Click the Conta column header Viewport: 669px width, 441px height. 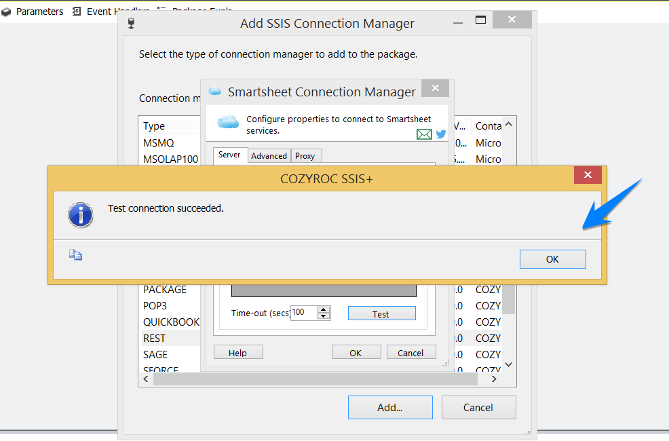point(486,126)
